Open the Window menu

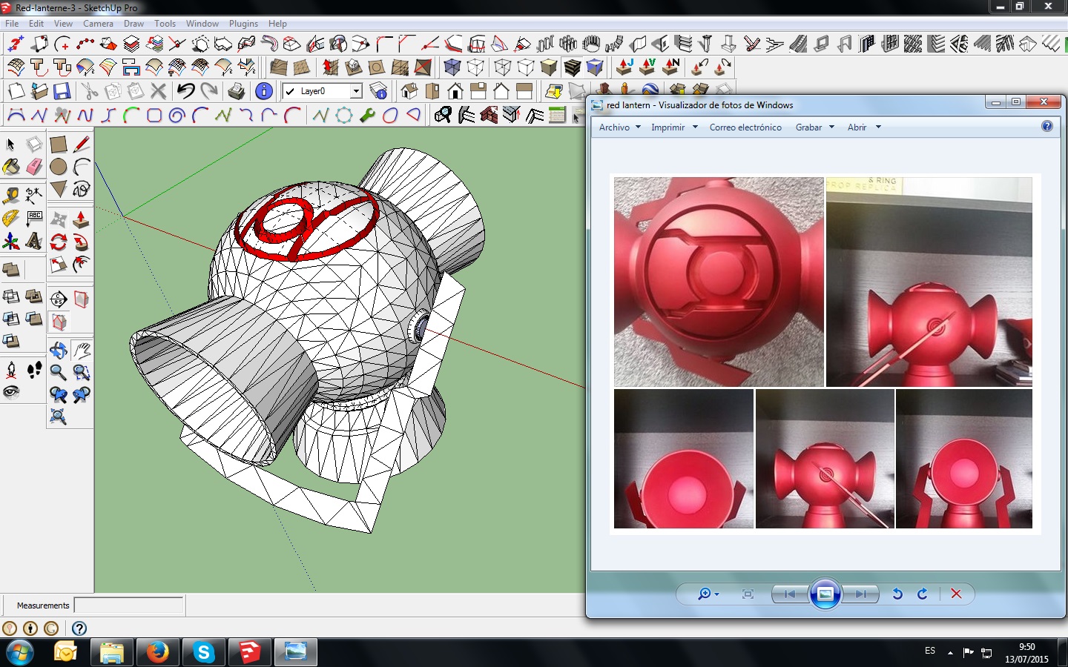202,24
